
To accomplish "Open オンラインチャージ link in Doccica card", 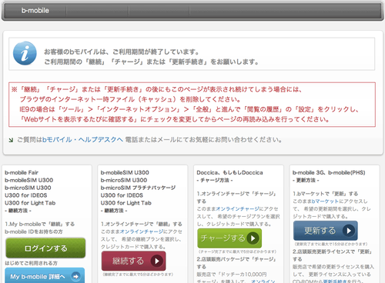I will coord(237,208).
